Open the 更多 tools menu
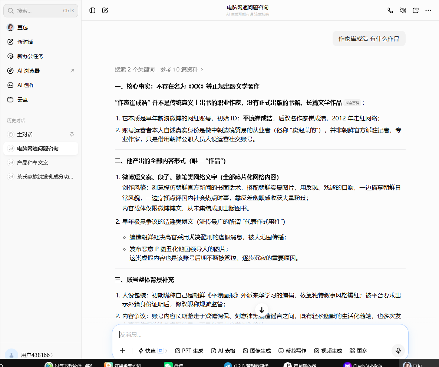Screen dimensions: 439x367 [x=359, y=351]
